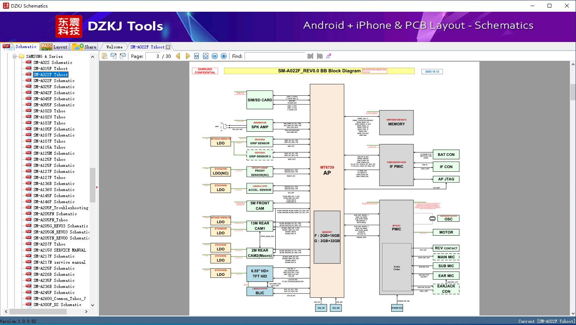Click the page number input field
The width and height of the screenshot is (576, 325).
[x=153, y=56]
